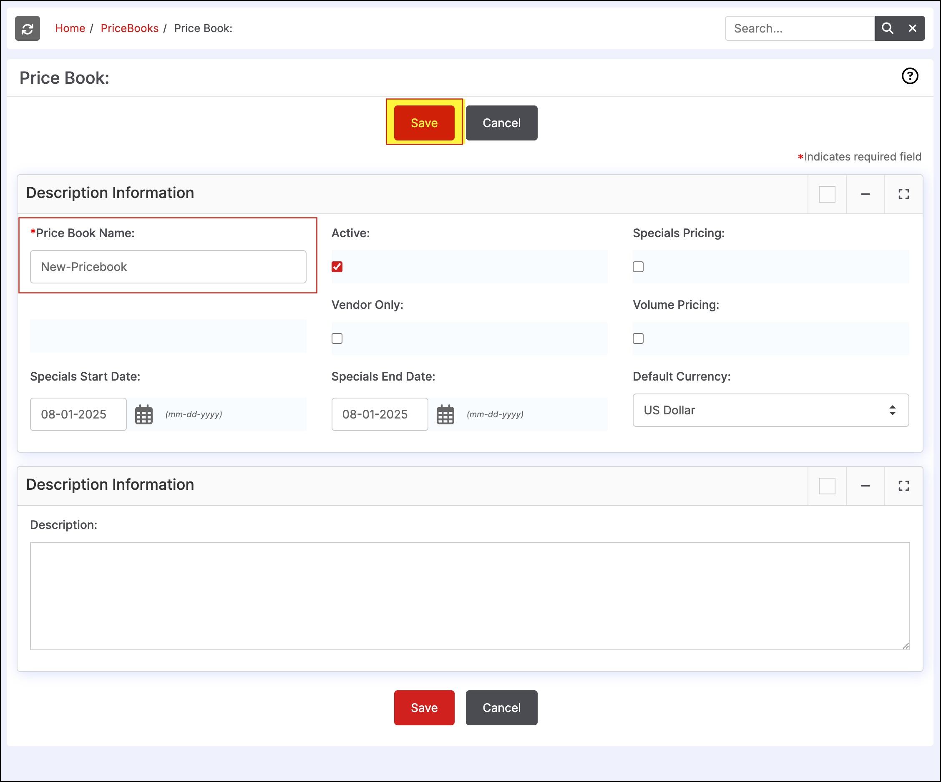The image size is (941, 782).
Task: Collapse the first Description Information panel
Action: (x=865, y=194)
